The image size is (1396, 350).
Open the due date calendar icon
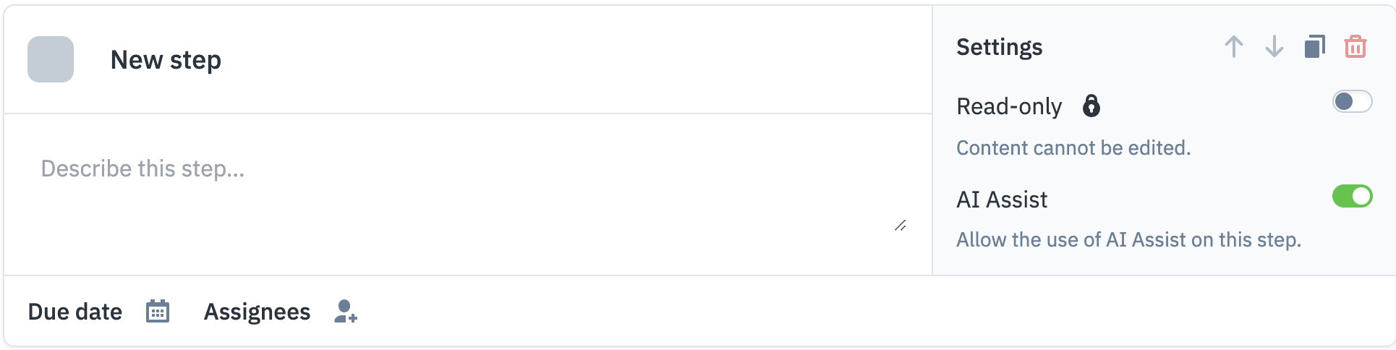tap(158, 312)
